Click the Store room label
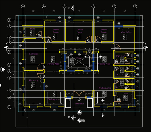 click(x=32, y=29)
